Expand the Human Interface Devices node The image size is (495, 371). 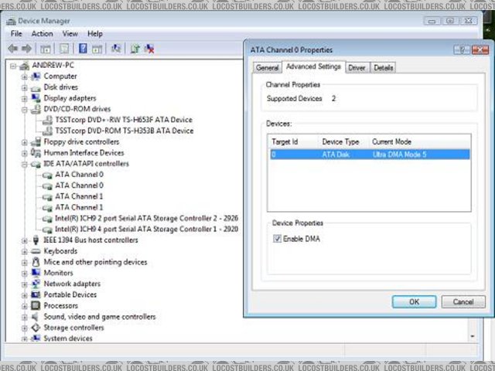24,153
